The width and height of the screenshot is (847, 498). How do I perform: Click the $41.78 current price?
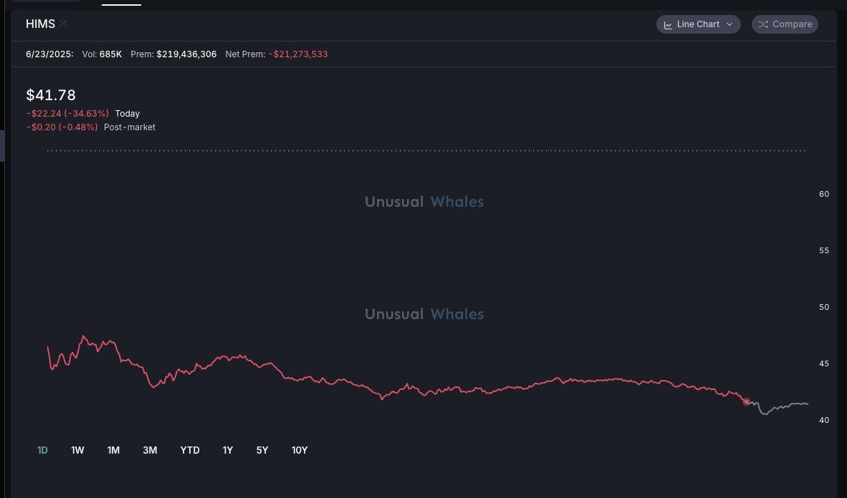coord(51,95)
